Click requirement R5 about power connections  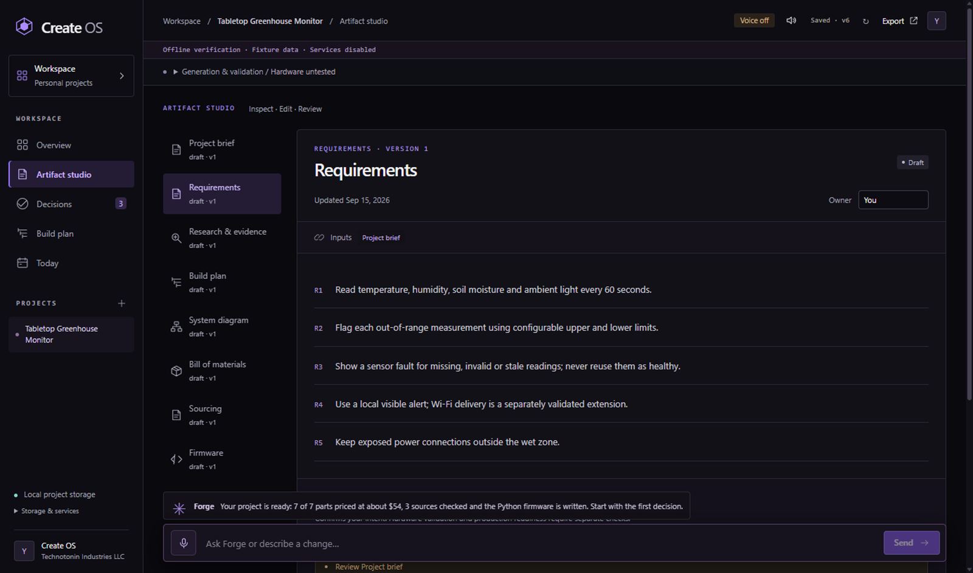621,442
